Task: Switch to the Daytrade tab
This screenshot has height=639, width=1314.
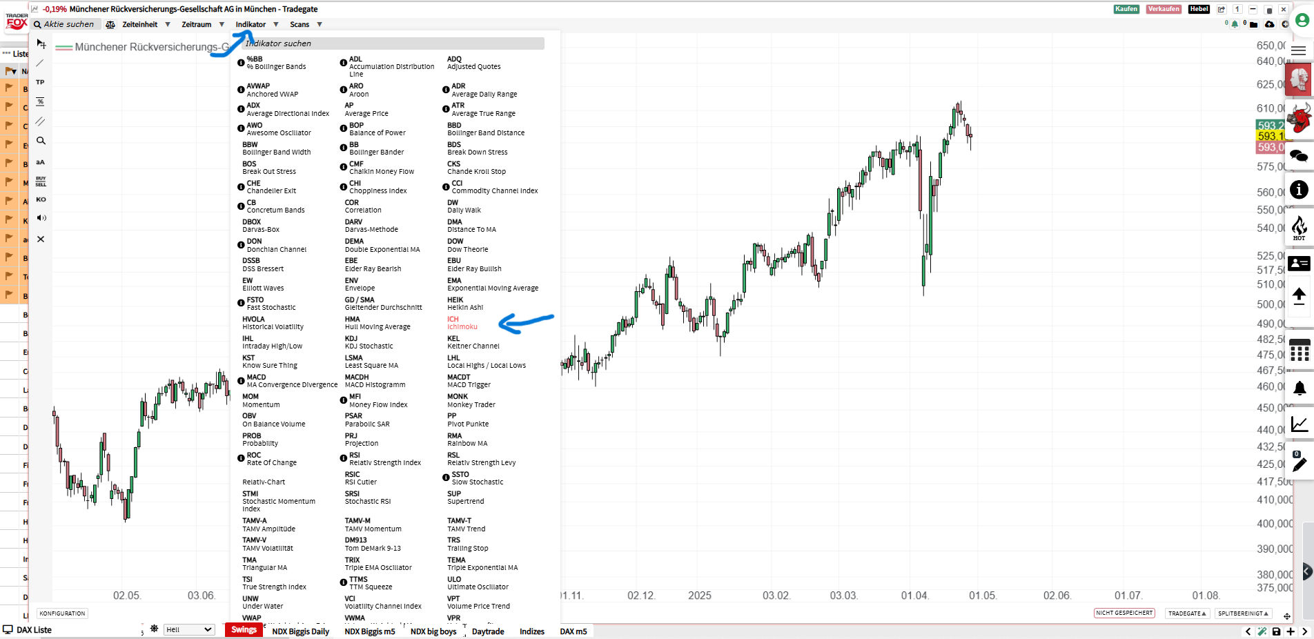Action: pos(488,631)
